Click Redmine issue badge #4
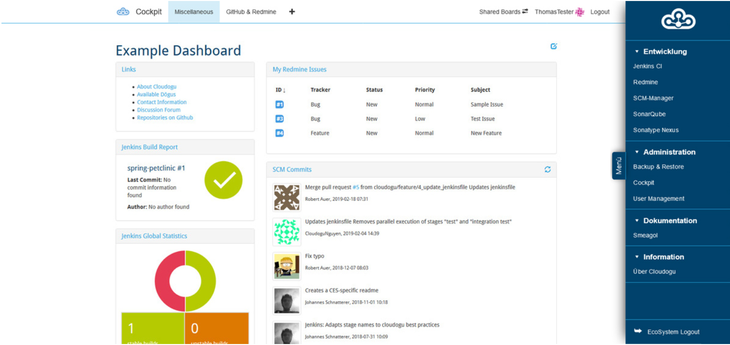 click(x=279, y=133)
